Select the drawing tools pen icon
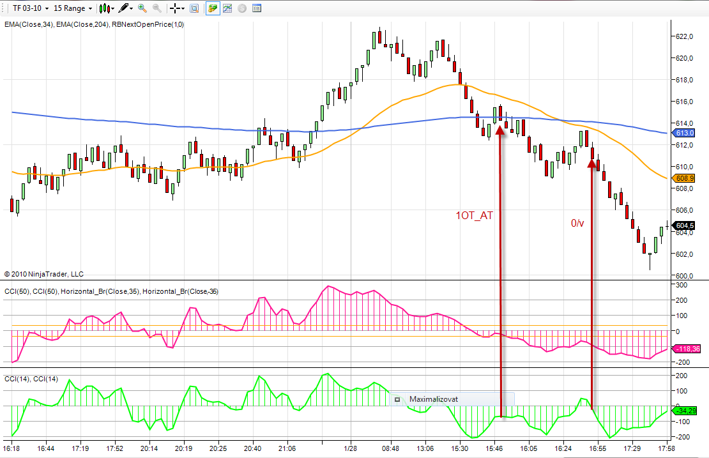Screen dimensions: 709x458 pos(123,8)
